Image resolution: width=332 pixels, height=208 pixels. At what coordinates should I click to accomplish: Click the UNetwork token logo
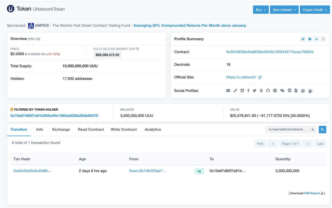[x=11, y=9]
